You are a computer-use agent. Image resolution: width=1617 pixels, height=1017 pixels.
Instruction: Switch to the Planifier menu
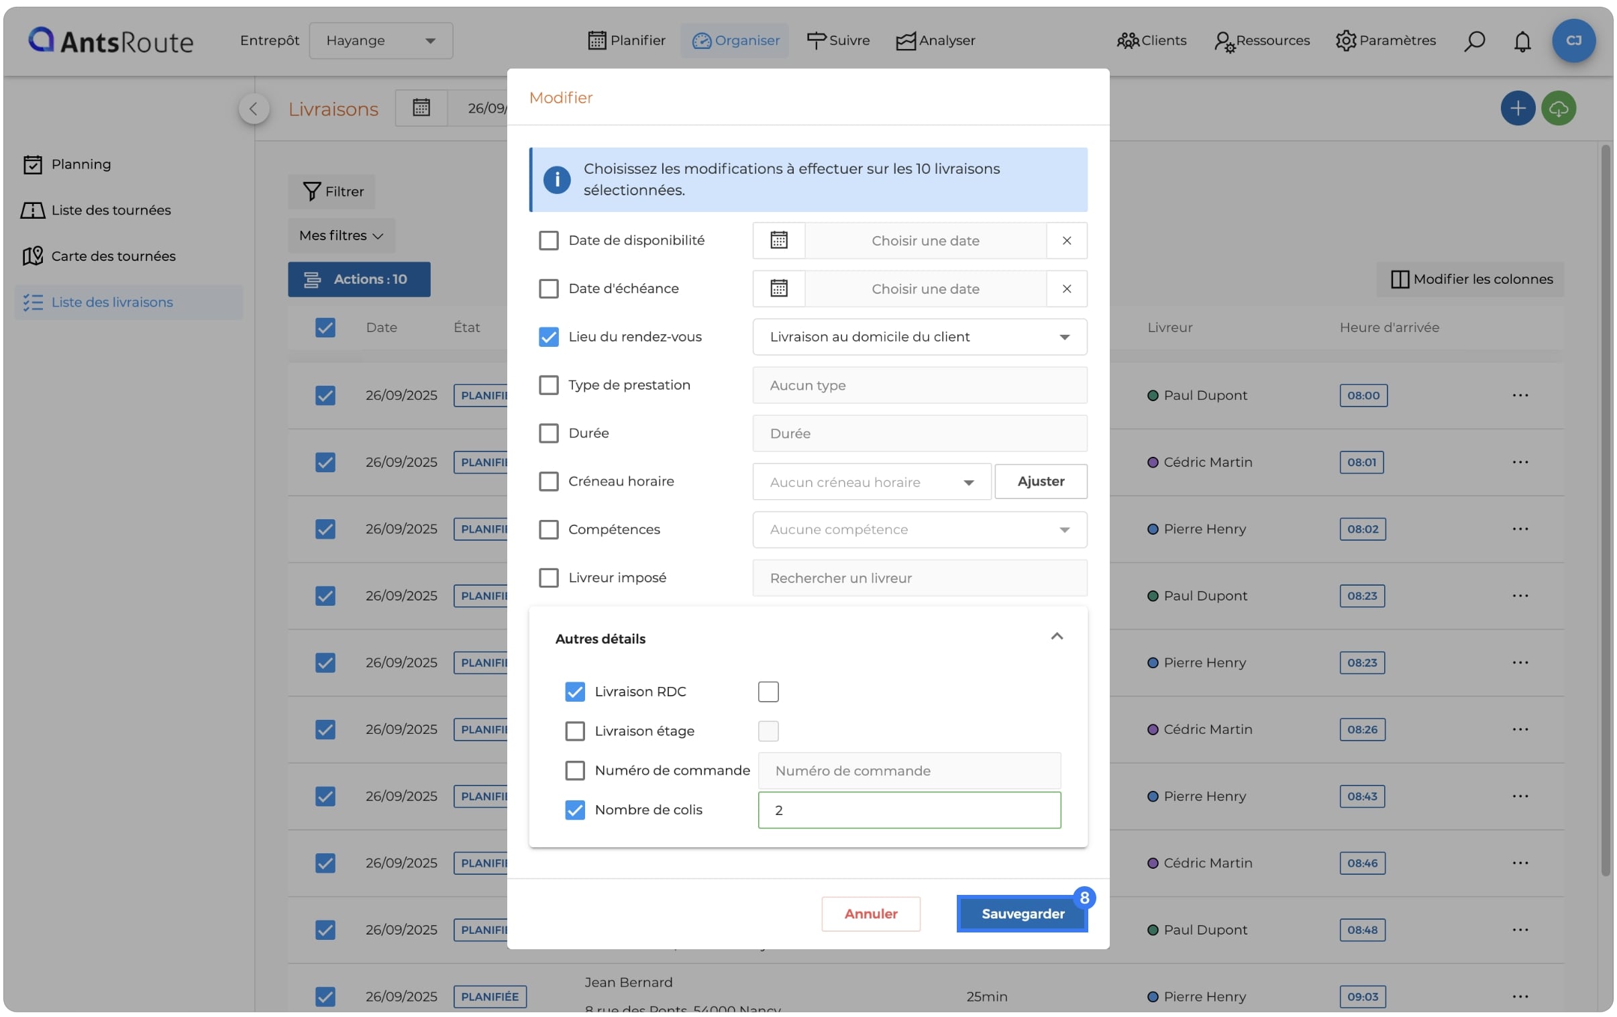click(627, 40)
